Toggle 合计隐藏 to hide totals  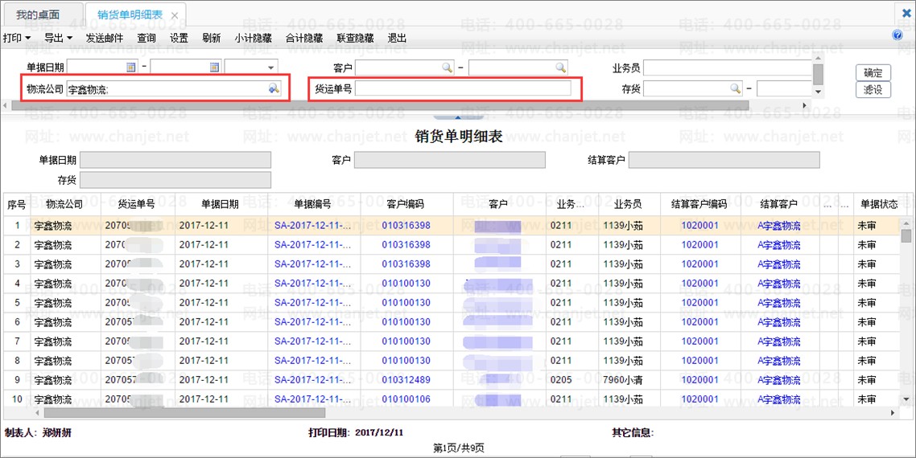point(304,38)
